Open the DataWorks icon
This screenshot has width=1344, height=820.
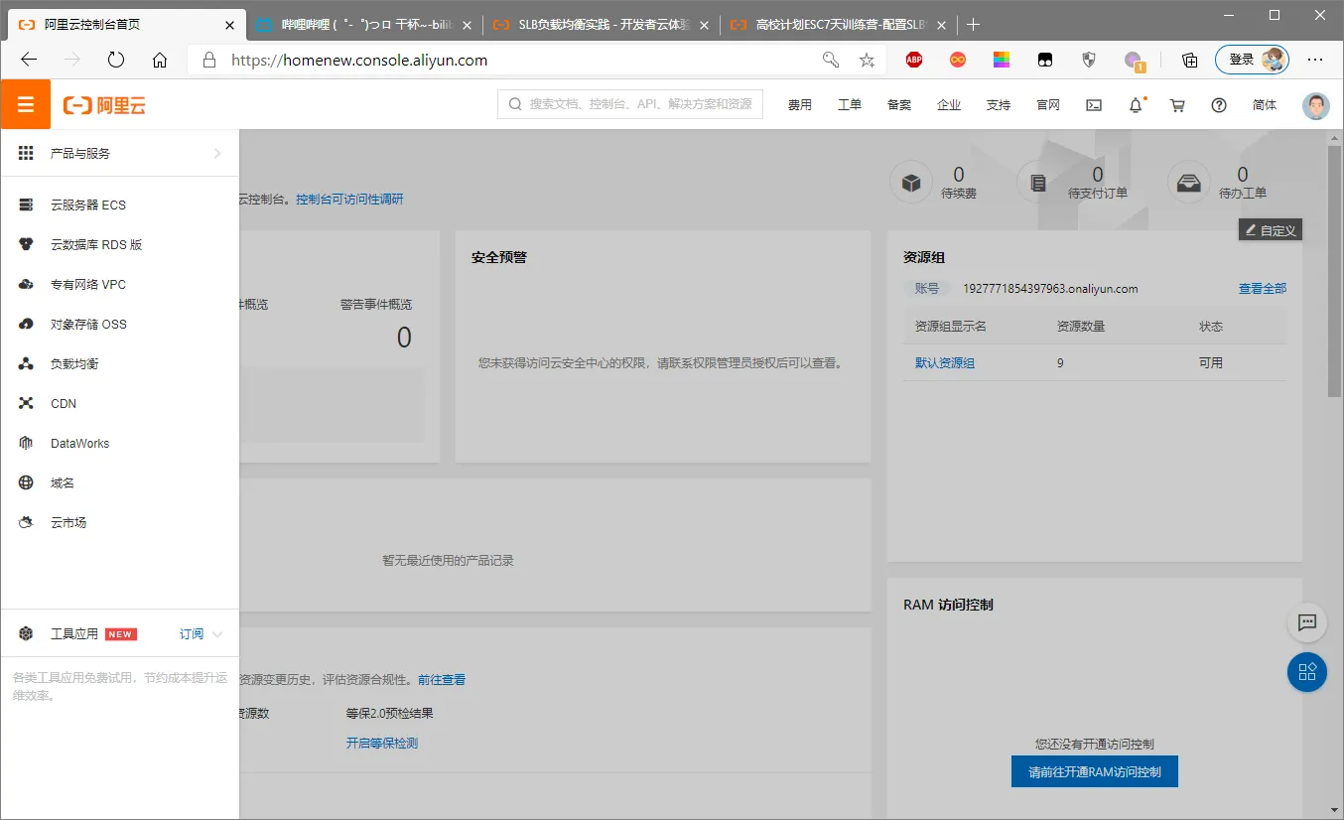click(x=27, y=443)
